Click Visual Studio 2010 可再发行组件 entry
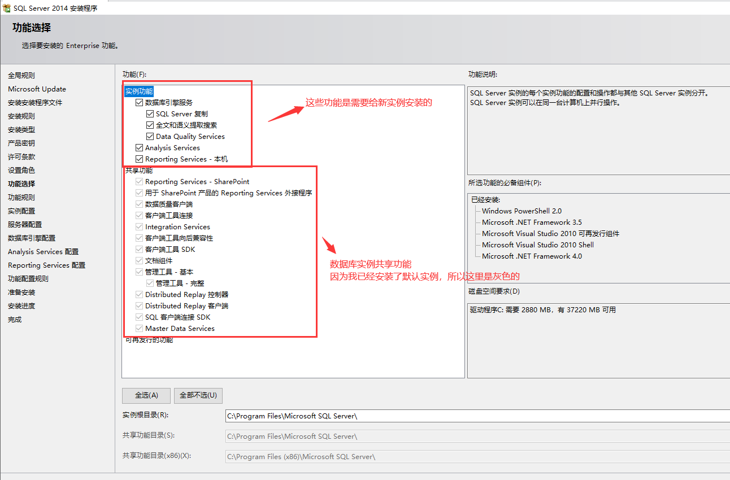Image resolution: width=730 pixels, height=480 pixels. 551,234
